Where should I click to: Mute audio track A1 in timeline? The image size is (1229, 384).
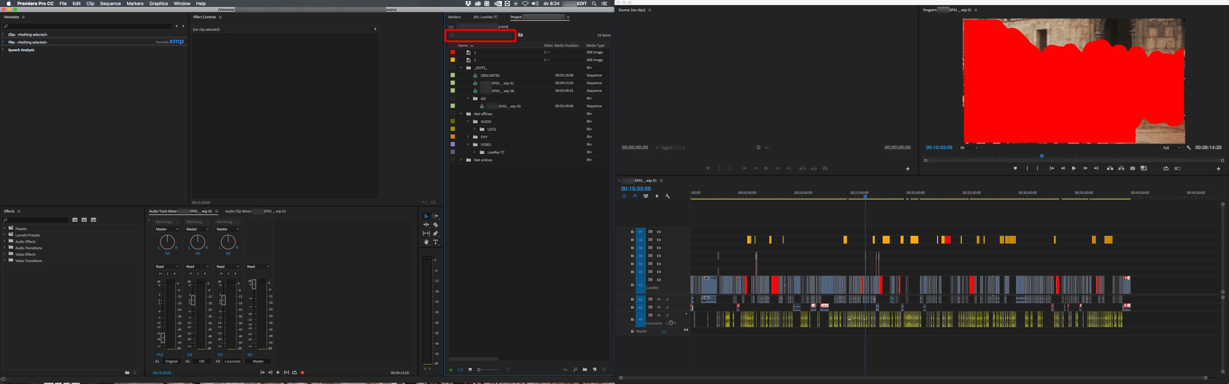[x=659, y=300]
